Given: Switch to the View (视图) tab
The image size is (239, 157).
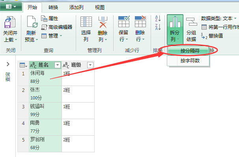Looking at the screenshot, I should pyautogui.click(x=100, y=7).
